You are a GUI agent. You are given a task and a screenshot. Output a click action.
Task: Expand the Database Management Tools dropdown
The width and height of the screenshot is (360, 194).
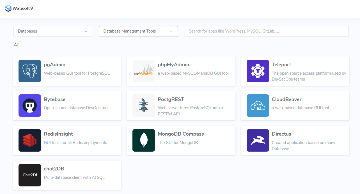point(138,31)
